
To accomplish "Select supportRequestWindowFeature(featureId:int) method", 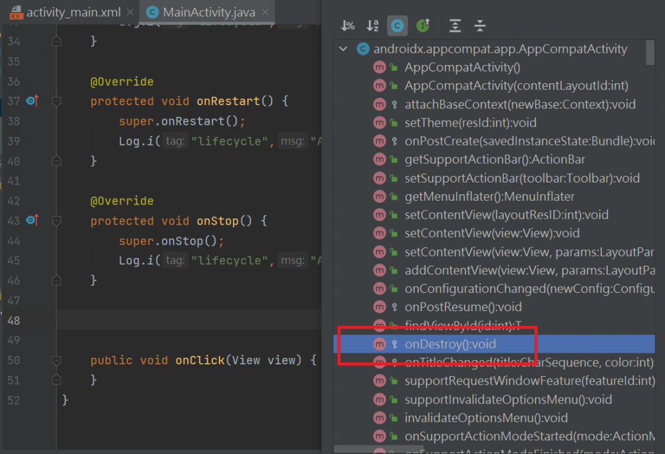I will tap(529, 381).
